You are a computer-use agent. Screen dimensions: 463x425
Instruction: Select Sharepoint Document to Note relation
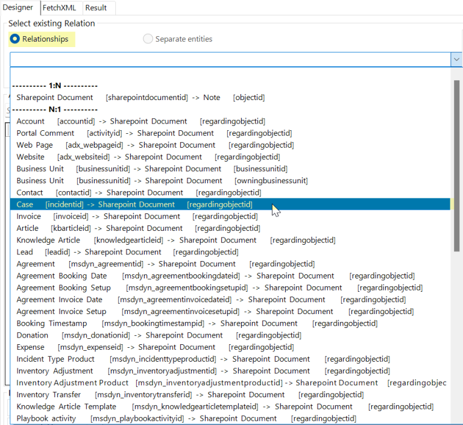(230, 98)
